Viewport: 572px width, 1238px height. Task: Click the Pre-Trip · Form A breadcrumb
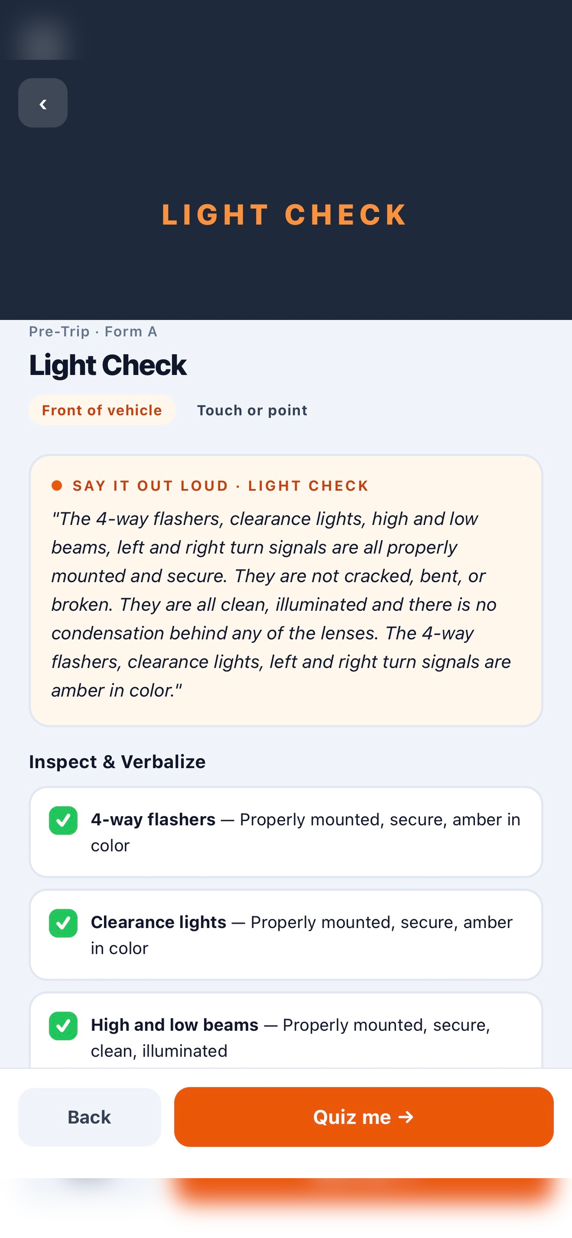(93, 332)
